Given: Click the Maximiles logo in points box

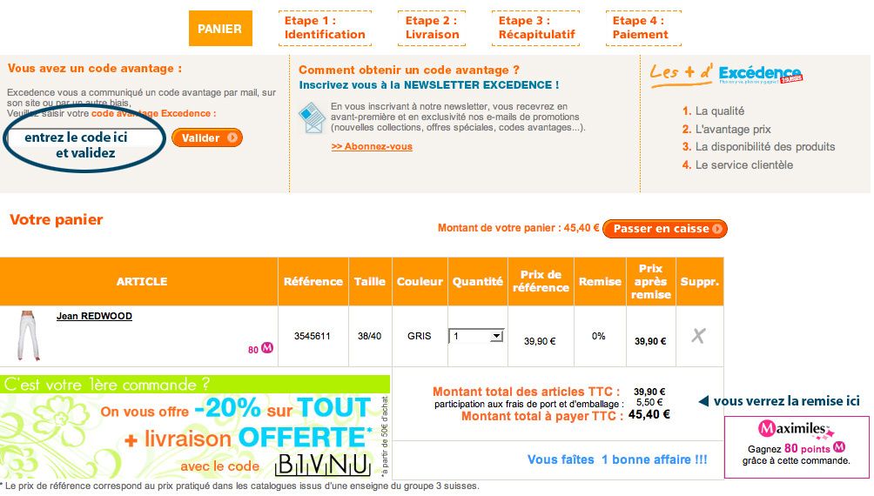Looking at the screenshot, I should click(x=796, y=429).
